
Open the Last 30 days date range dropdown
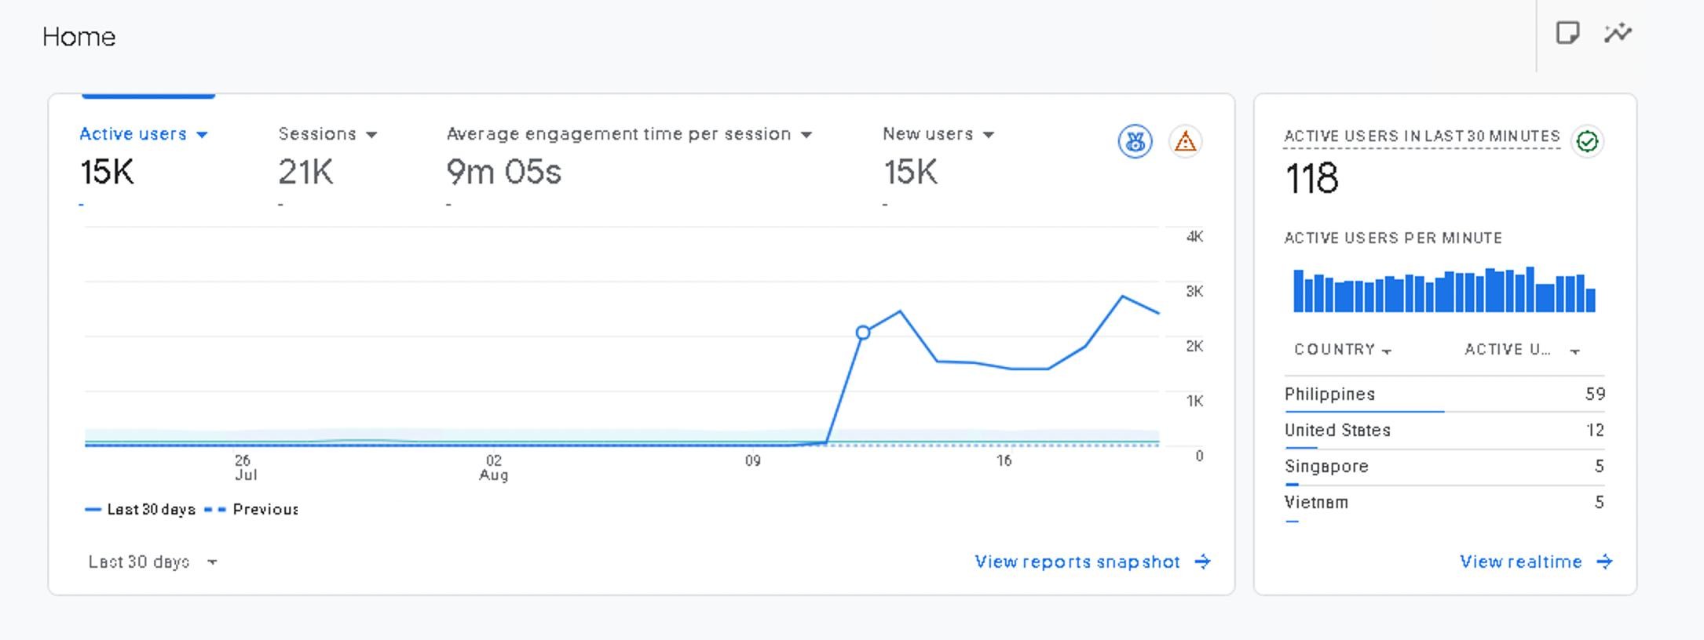pos(153,562)
